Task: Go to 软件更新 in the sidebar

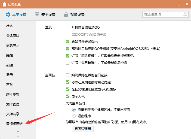Action: click(x=13, y=95)
